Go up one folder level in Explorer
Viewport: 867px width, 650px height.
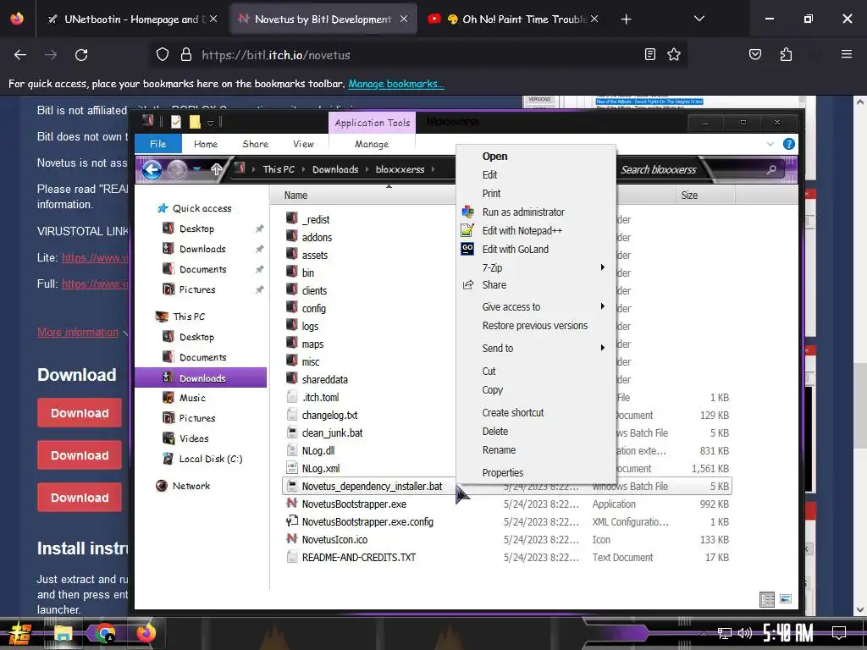[217, 169]
